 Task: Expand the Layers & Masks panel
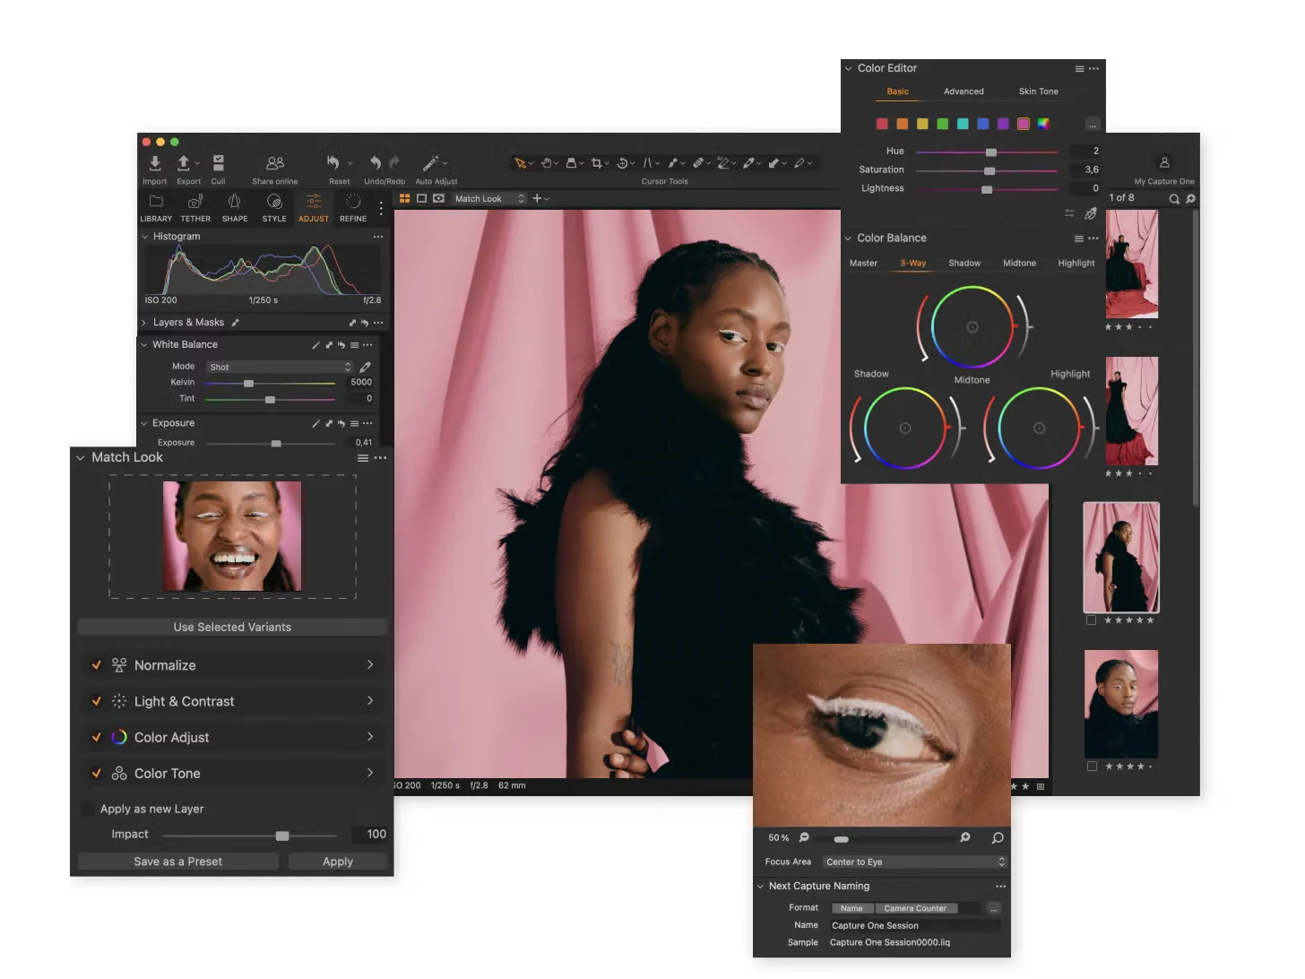coord(144,323)
